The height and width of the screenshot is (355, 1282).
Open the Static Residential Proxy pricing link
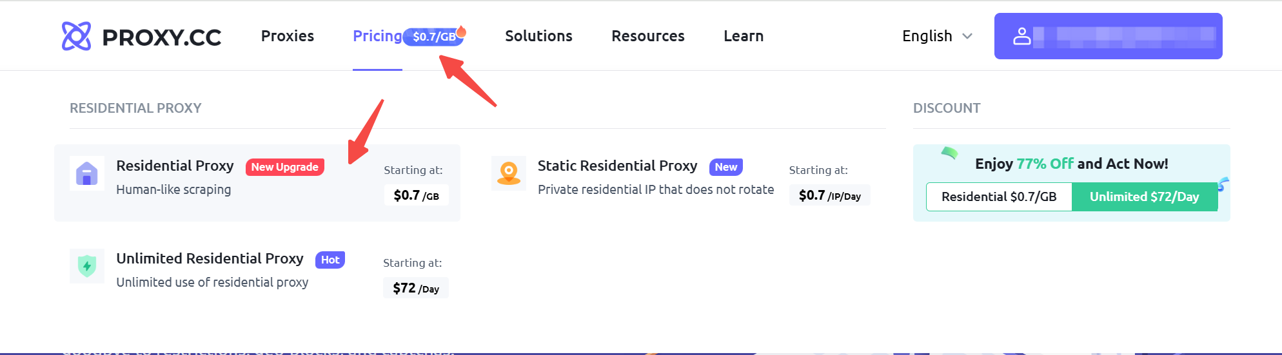coord(681,183)
